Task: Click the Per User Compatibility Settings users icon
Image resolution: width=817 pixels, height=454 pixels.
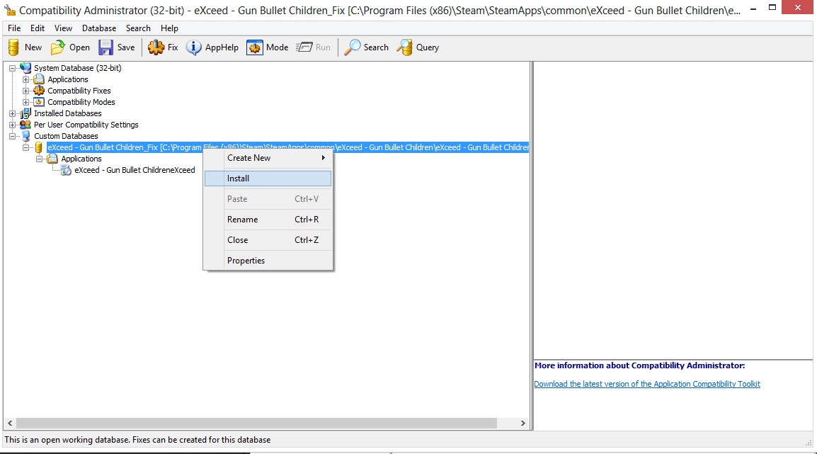Action: click(25, 125)
